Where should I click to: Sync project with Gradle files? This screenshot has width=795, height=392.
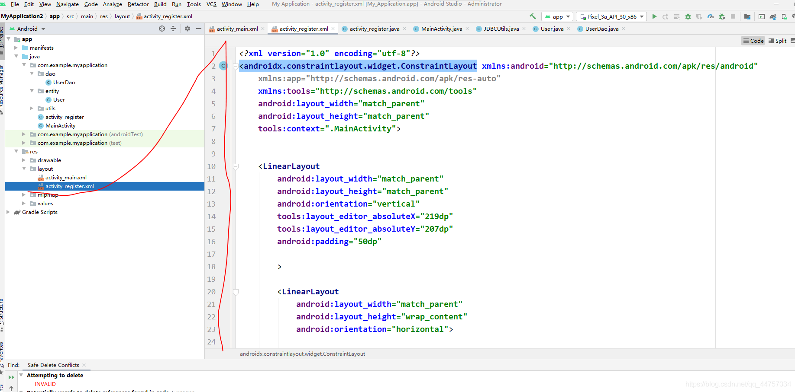(x=772, y=16)
